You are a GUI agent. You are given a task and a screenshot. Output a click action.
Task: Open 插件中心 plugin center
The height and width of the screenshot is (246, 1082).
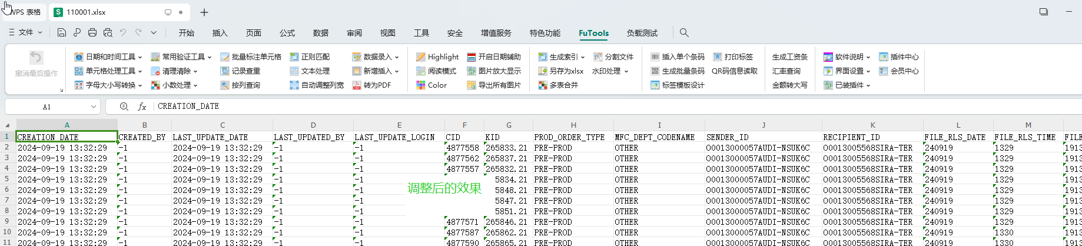[x=899, y=57]
